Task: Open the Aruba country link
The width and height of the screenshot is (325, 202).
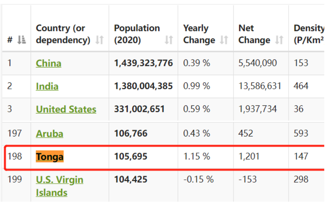Action: click(49, 134)
